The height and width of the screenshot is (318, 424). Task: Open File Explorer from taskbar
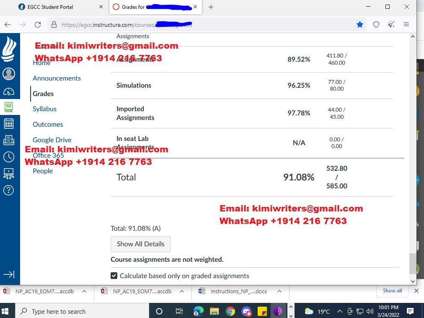pyautogui.click(x=215, y=311)
